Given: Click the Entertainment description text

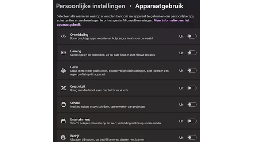Looking at the screenshot, I should click(115, 123).
